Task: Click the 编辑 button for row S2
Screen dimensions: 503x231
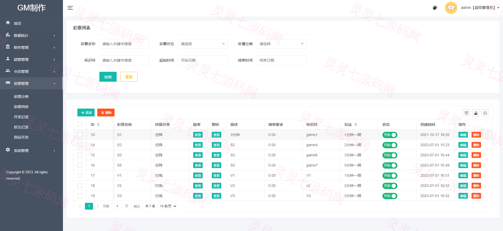Action: [x=463, y=145]
